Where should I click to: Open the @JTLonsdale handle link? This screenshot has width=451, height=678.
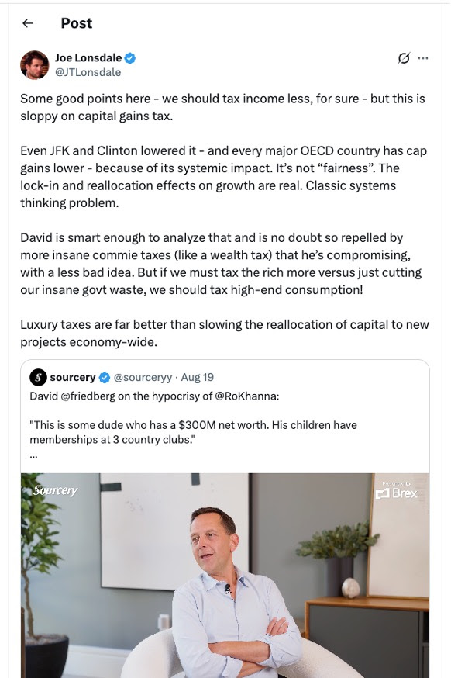88,72
